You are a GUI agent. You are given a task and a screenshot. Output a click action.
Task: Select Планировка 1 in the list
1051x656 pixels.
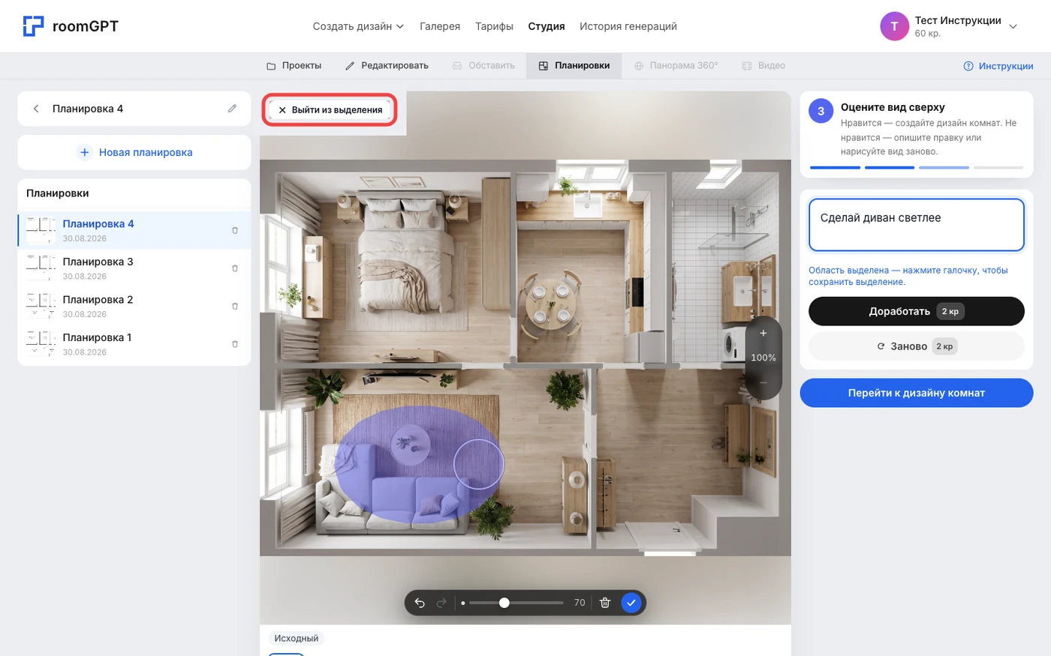click(x=134, y=344)
